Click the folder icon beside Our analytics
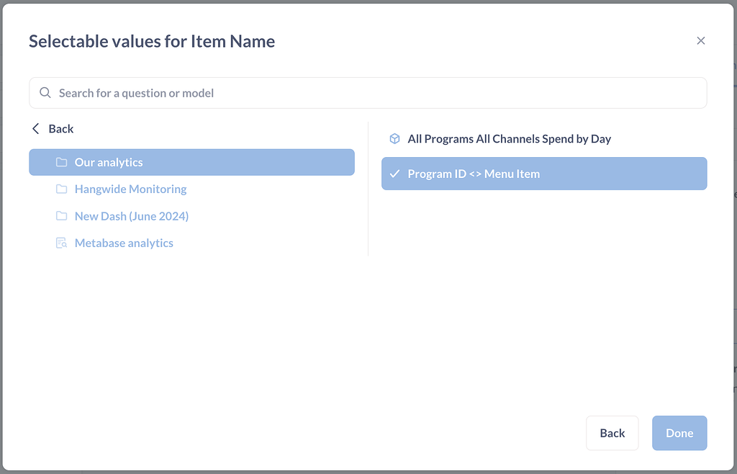Image resolution: width=737 pixels, height=474 pixels. click(61, 162)
